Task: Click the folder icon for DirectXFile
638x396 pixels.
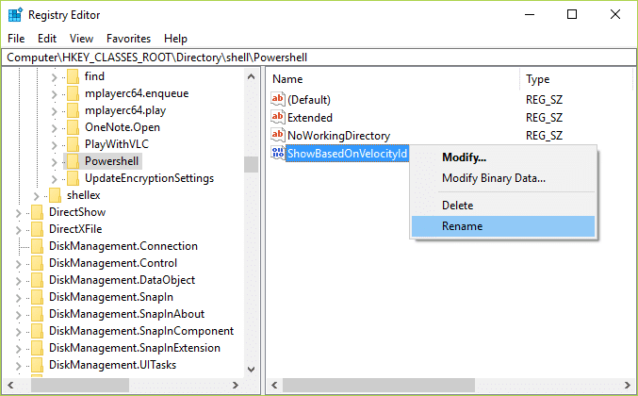Action: click(x=37, y=229)
